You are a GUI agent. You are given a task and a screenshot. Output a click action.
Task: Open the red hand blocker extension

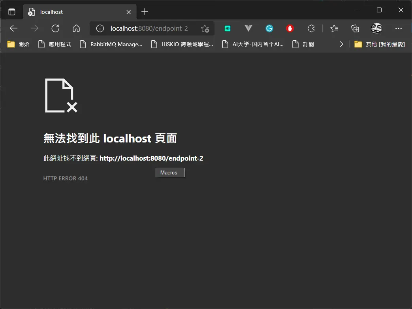click(290, 28)
